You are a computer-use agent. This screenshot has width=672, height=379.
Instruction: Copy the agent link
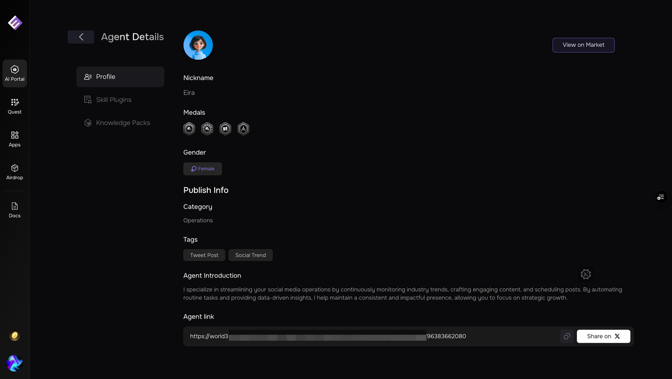tap(566, 337)
